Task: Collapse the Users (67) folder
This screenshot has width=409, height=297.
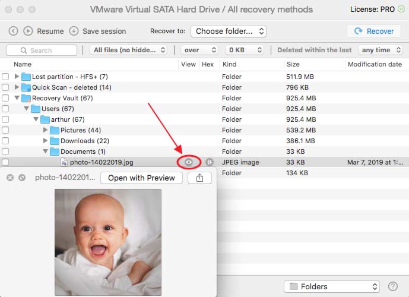Action: pyautogui.click(x=26, y=109)
